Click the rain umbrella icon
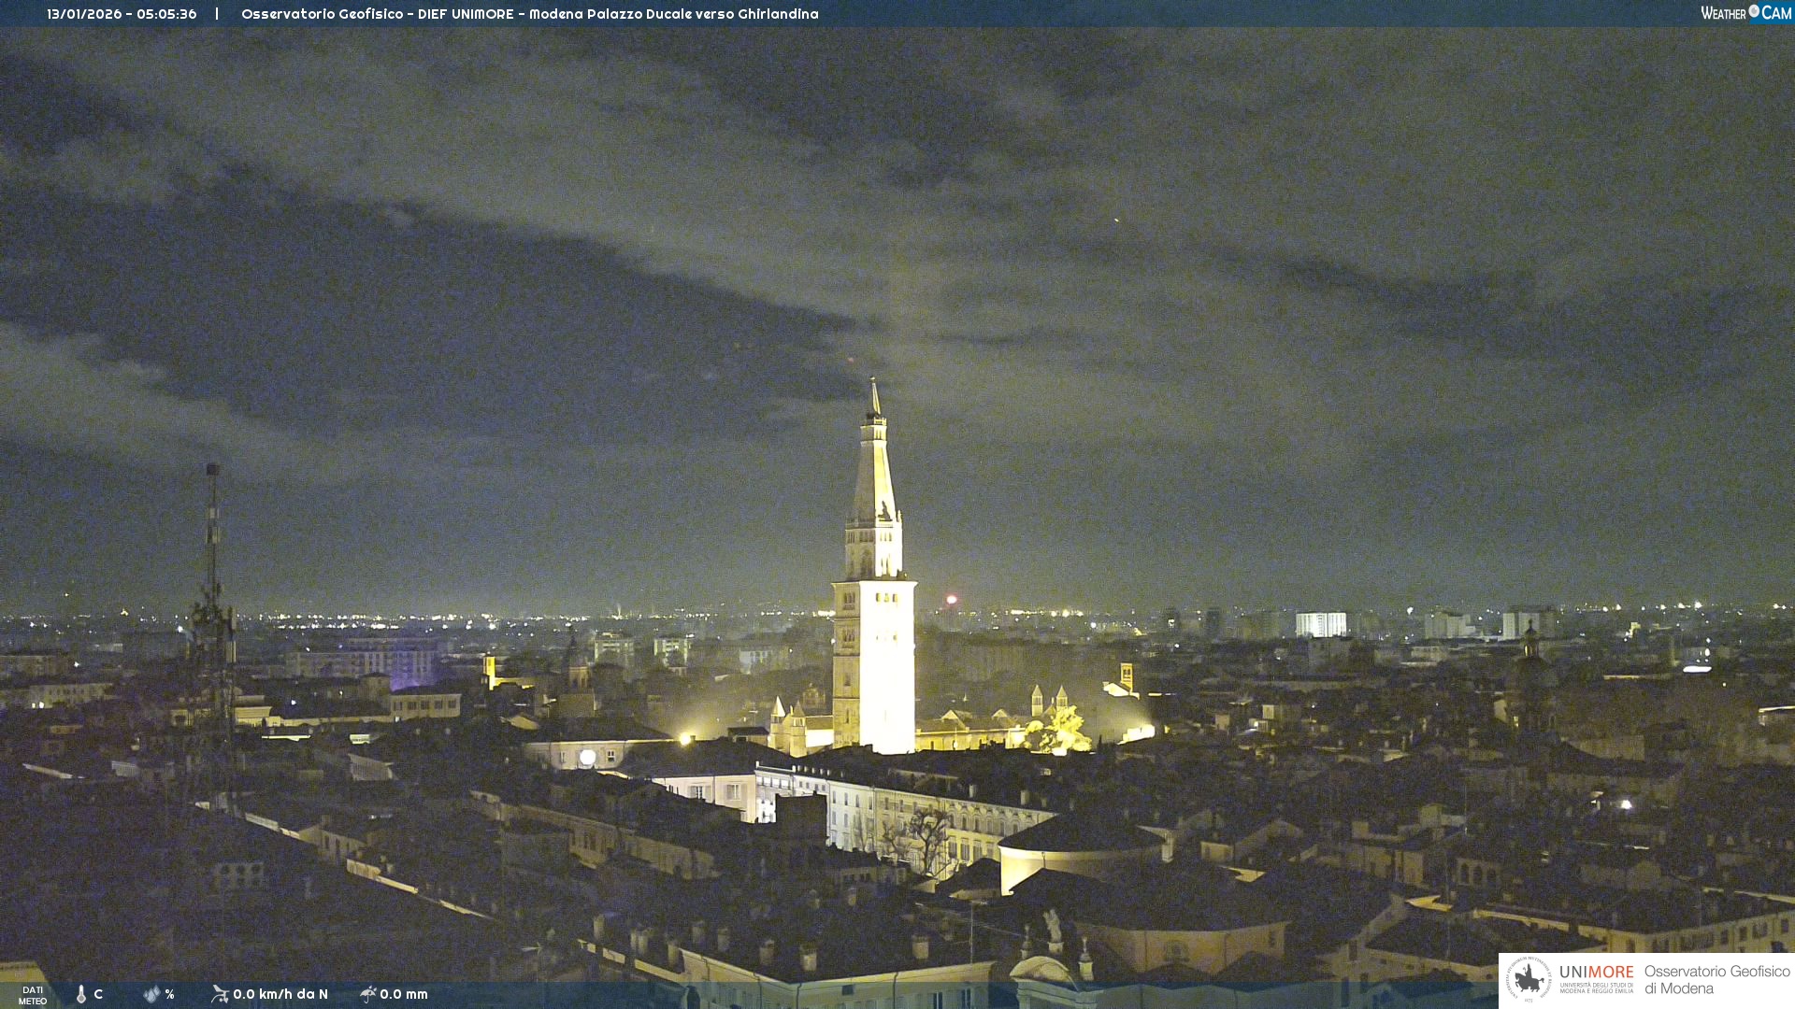Screen dimensions: 1795x1009 [367, 994]
